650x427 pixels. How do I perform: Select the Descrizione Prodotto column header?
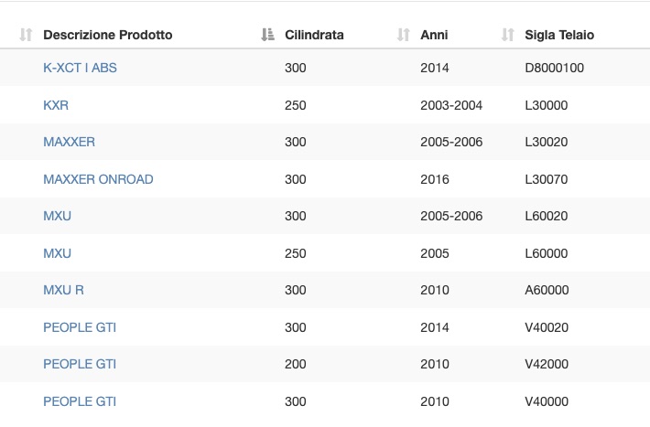click(108, 35)
